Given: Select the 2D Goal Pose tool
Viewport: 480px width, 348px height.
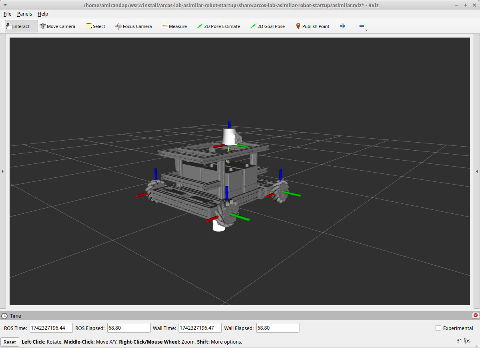Looking at the screenshot, I should coord(267,26).
